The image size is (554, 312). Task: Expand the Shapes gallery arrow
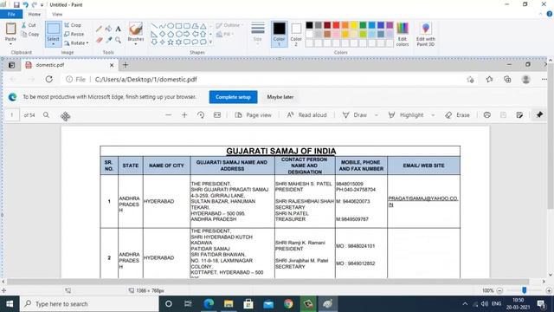(x=210, y=42)
